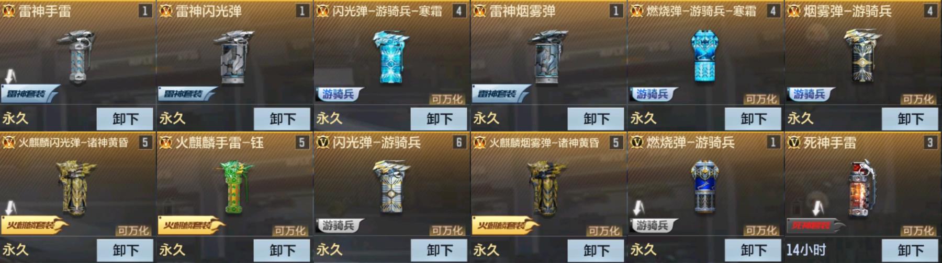Click the white arrow icon on 燃烧弹-游骑兵 card
The width and height of the screenshot is (942, 263).
[x=639, y=208]
